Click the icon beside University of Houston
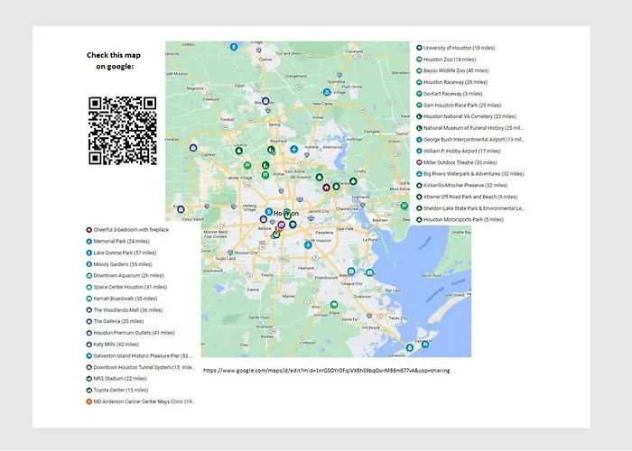The width and height of the screenshot is (632, 451). coord(419,48)
